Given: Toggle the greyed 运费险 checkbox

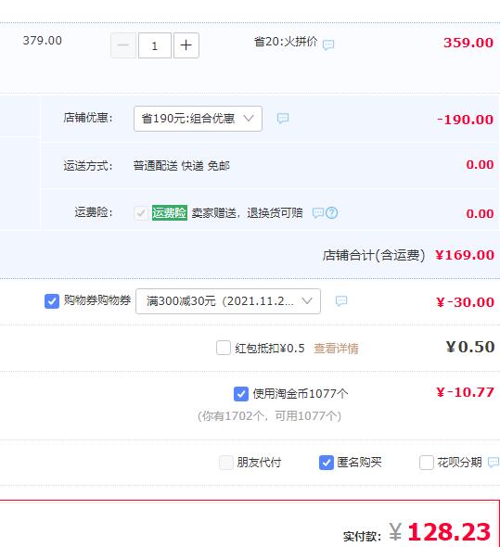Looking at the screenshot, I should click(x=141, y=213).
